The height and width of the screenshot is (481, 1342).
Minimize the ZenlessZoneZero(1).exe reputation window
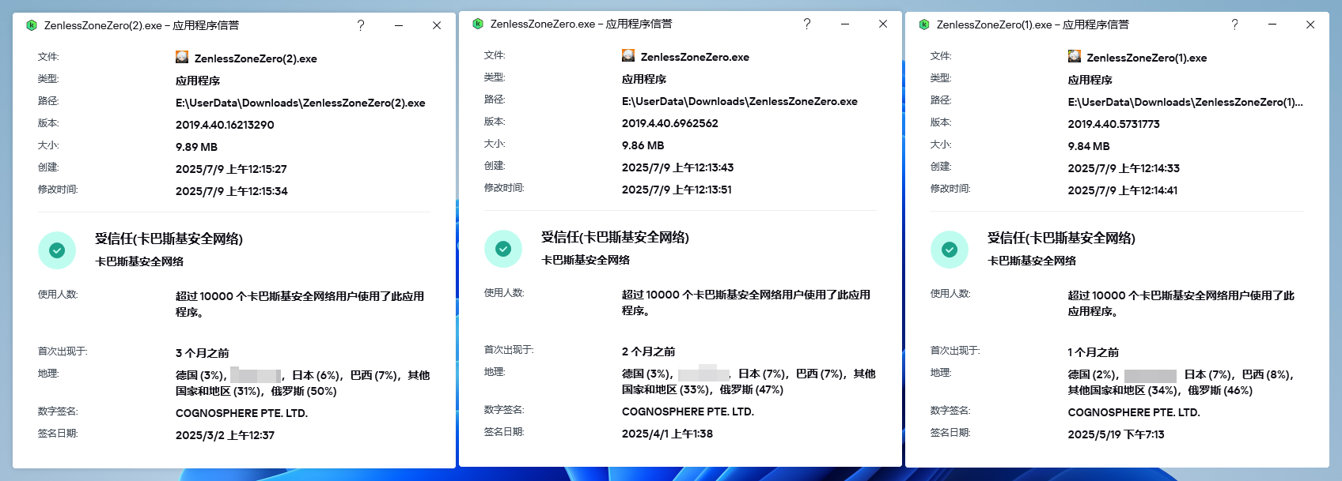coord(1272,24)
